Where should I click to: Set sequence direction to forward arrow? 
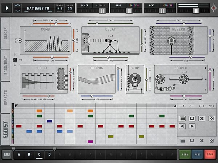click(x=182, y=106)
